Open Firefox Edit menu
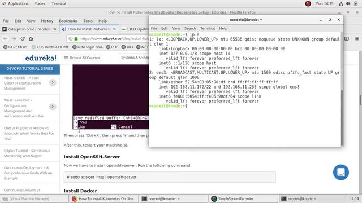The image size is (362, 203). tap(18, 21)
